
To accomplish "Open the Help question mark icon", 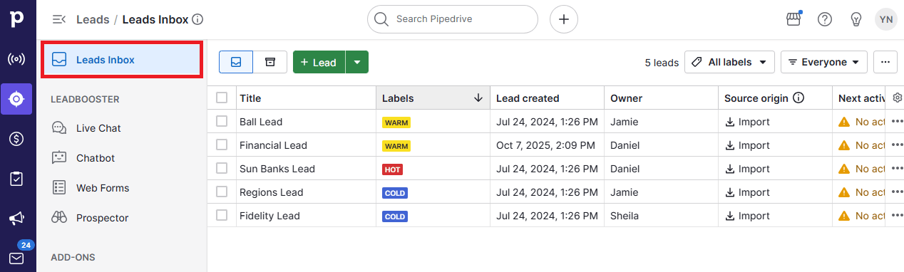I will 825,19.
